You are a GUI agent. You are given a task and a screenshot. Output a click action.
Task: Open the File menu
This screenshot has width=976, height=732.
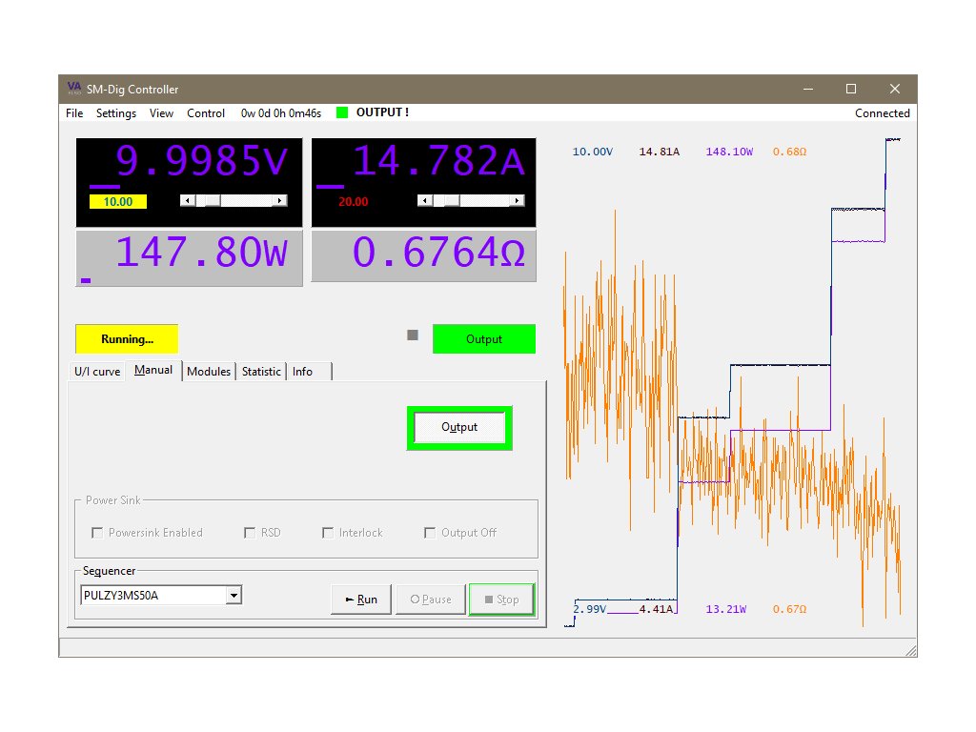[74, 113]
